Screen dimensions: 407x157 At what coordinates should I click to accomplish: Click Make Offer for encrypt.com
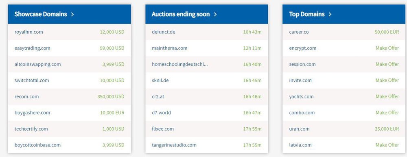pyautogui.click(x=387, y=48)
